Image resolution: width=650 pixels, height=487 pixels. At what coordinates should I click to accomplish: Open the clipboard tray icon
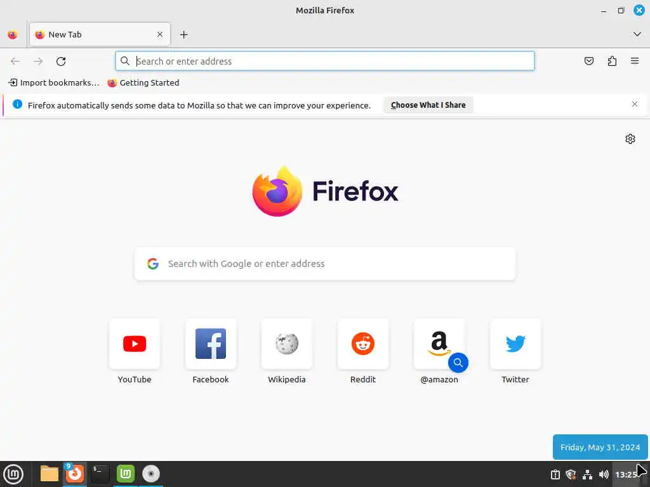click(x=555, y=474)
